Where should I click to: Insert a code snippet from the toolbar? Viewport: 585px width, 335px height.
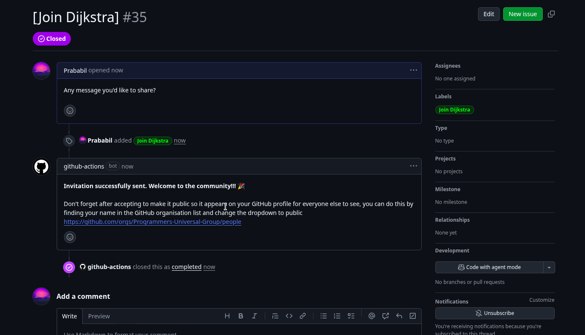pyautogui.click(x=289, y=316)
